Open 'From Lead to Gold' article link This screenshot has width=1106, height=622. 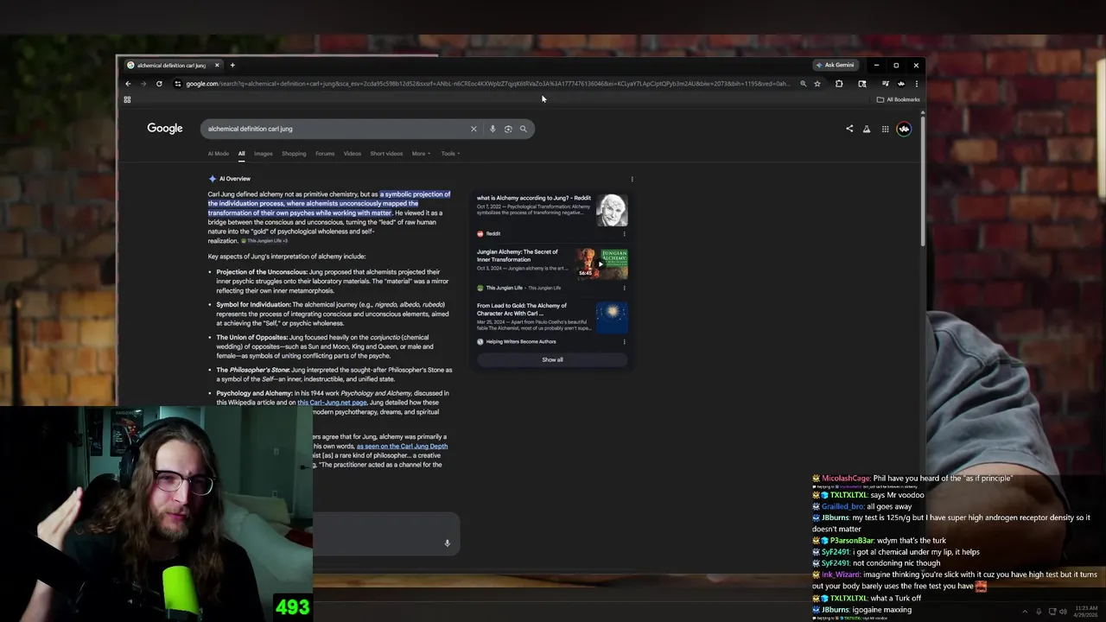pos(522,309)
